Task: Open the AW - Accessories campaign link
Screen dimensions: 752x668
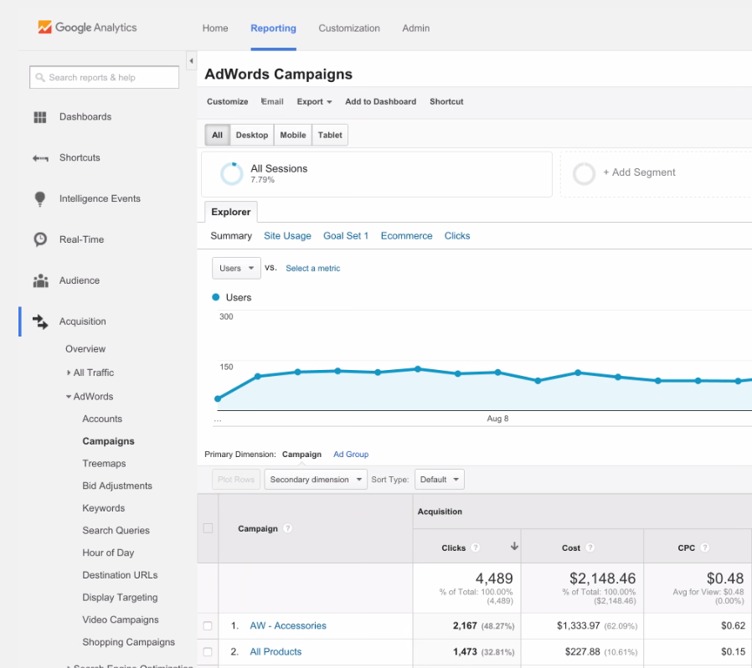Action: pos(288,626)
